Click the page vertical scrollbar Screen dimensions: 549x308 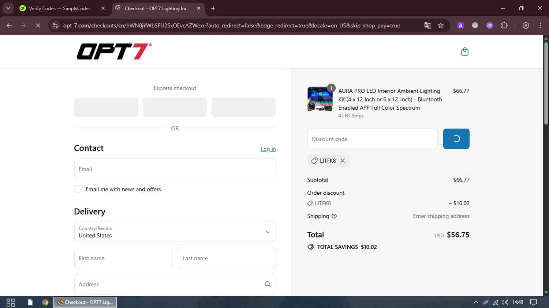point(546,84)
